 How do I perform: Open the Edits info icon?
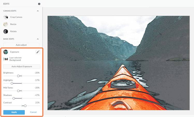(39, 4)
